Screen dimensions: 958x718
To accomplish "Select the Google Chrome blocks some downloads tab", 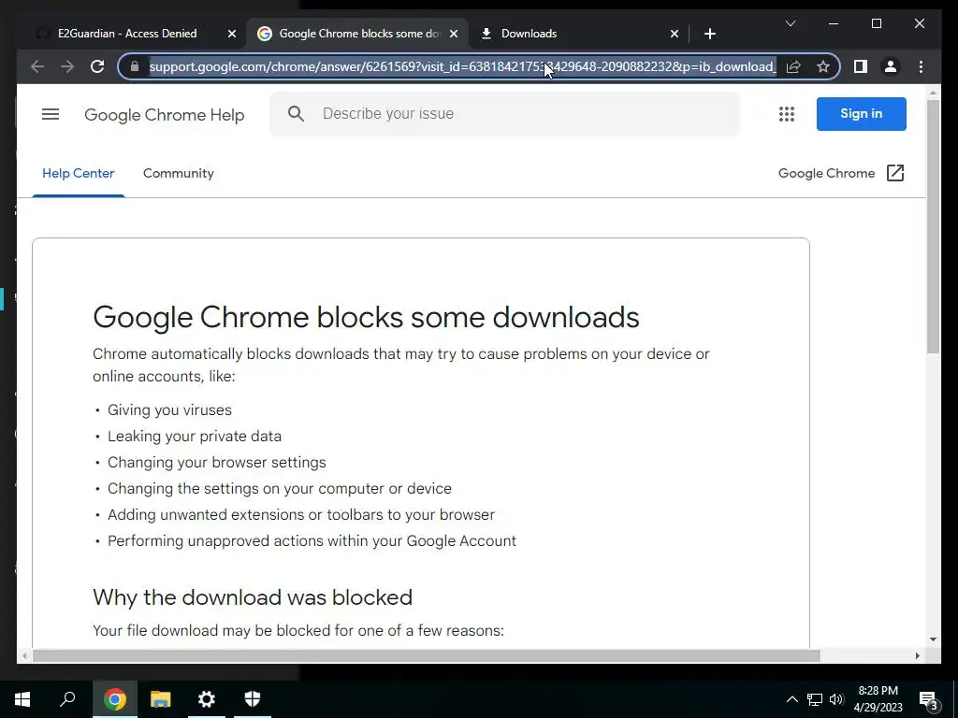I will coord(358,34).
